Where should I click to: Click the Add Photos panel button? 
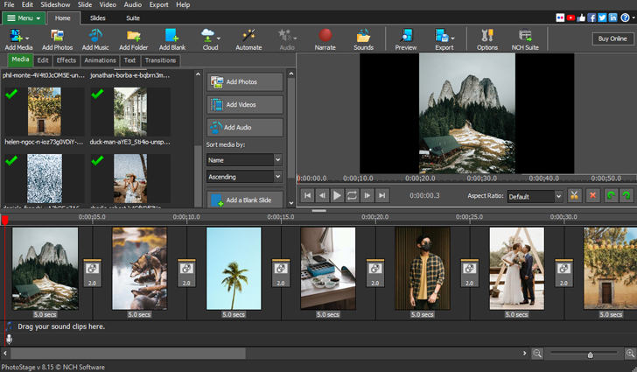245,81
